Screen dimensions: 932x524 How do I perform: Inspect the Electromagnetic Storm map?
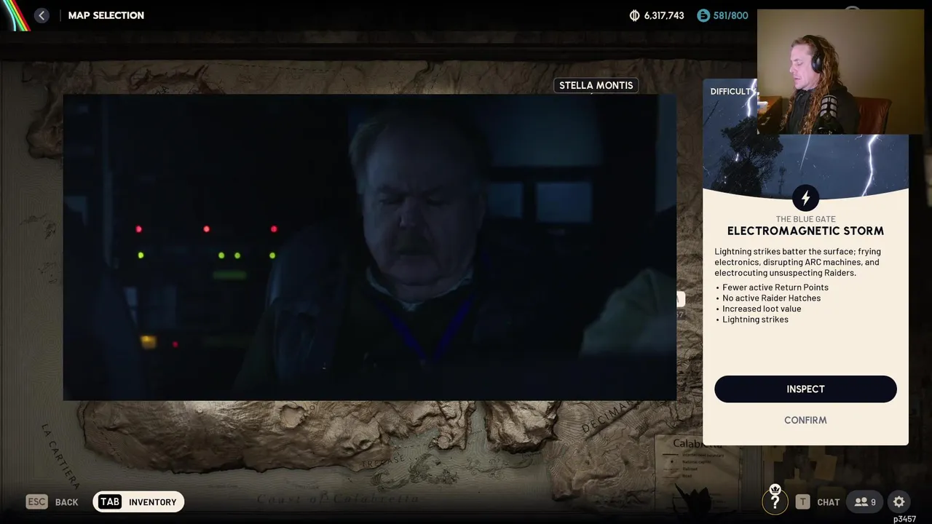805,389
